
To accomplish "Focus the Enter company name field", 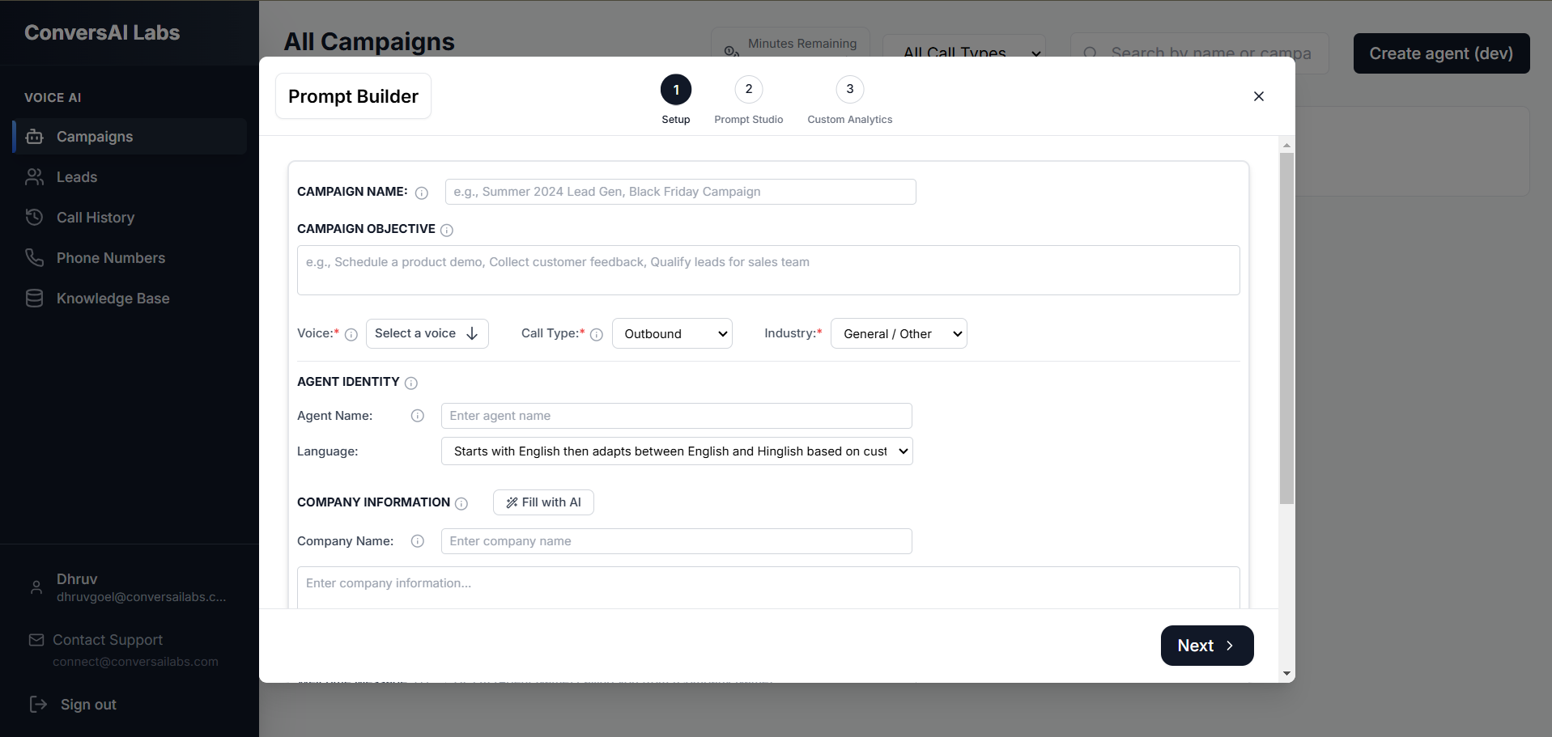I will (x=677, y=541).
